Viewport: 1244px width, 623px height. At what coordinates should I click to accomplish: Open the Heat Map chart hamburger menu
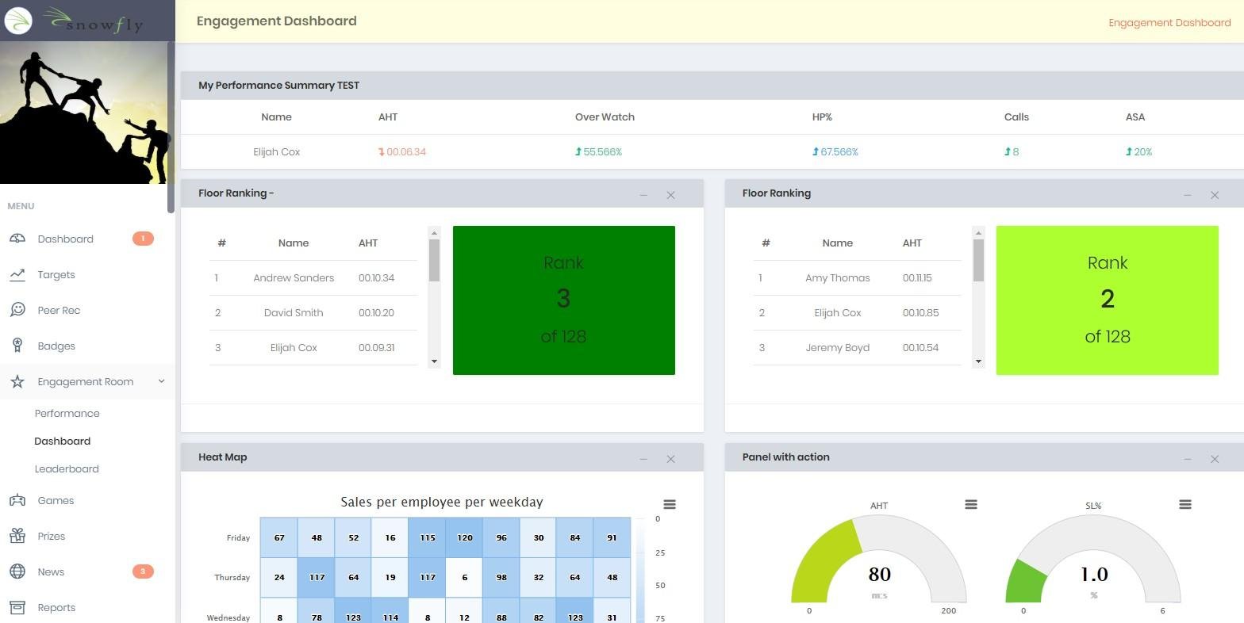pos(670,505)
